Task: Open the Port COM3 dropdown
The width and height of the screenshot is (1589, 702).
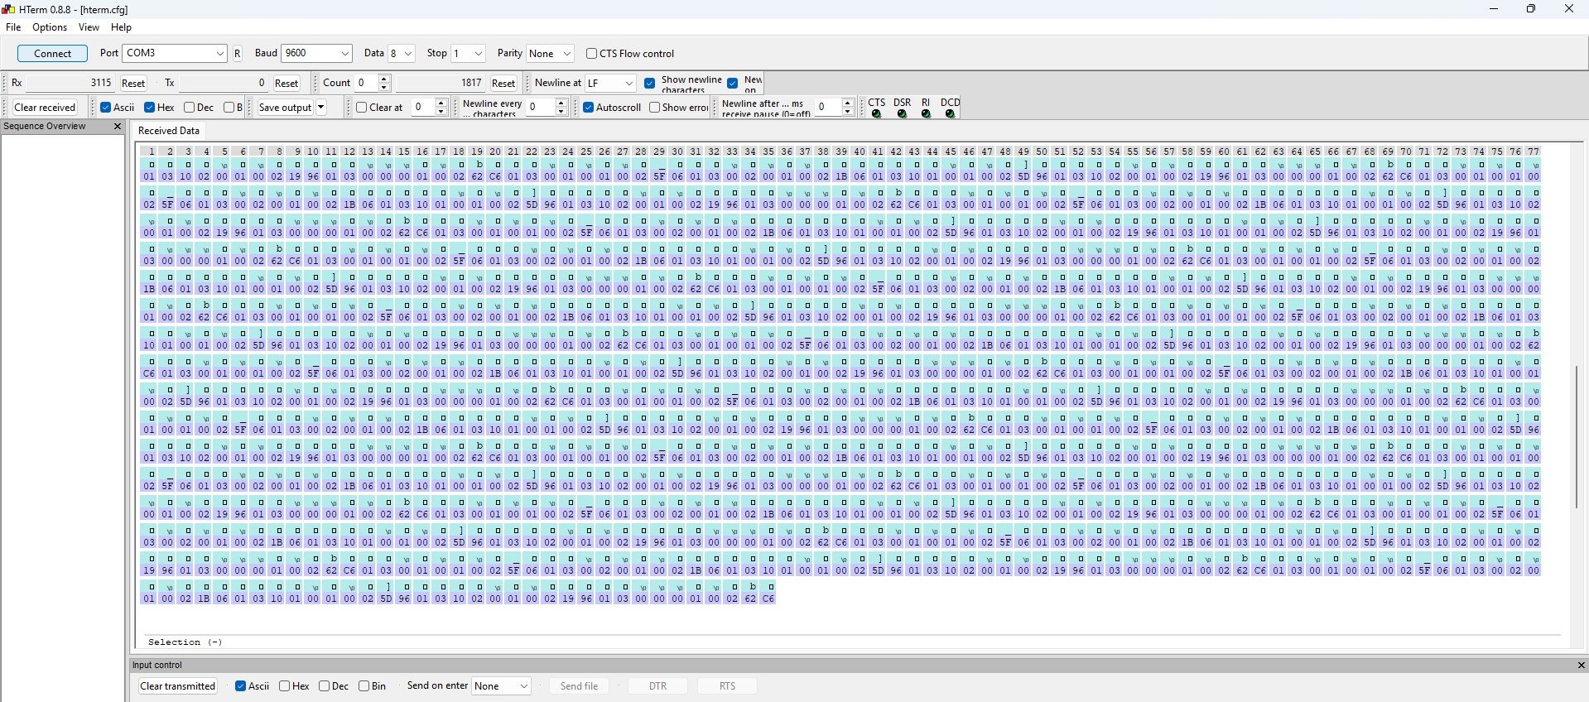Action: click(219, 53)
